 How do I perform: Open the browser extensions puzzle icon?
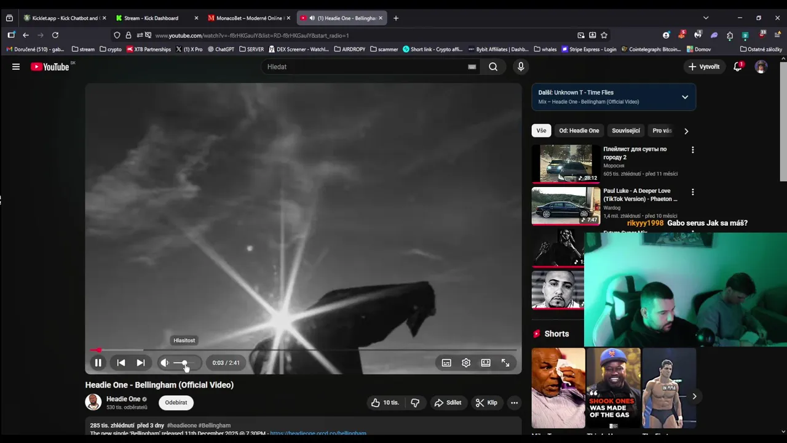tap(730, 35)
